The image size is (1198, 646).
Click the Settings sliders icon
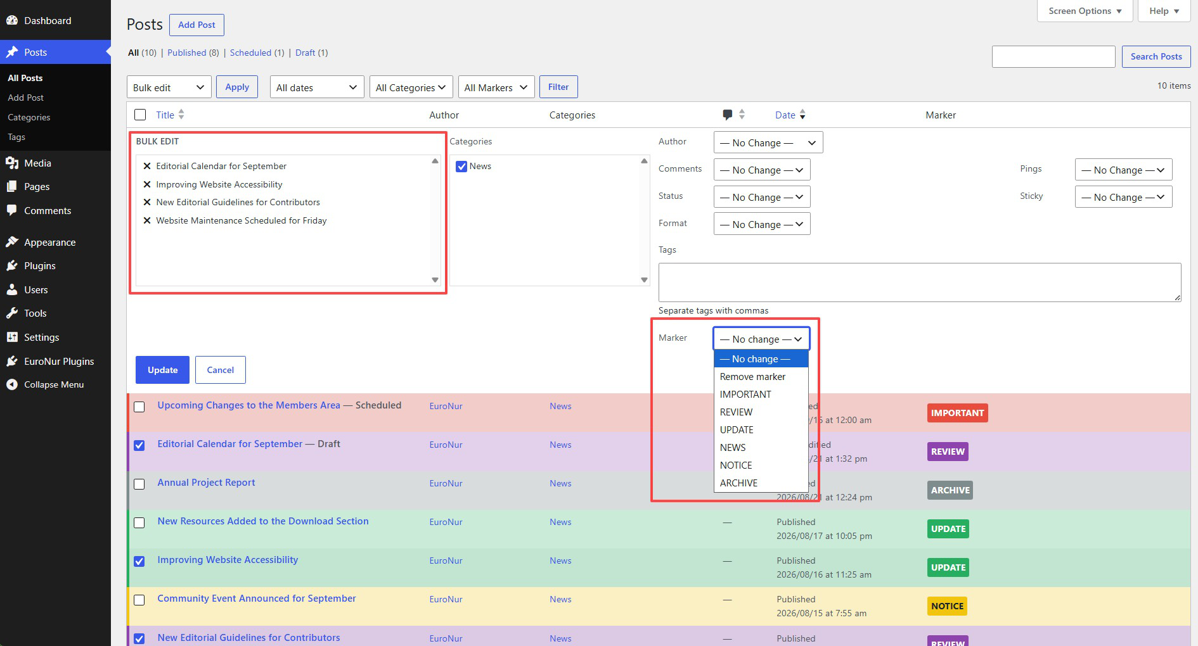pyautogui.click(x=12, y=337)
